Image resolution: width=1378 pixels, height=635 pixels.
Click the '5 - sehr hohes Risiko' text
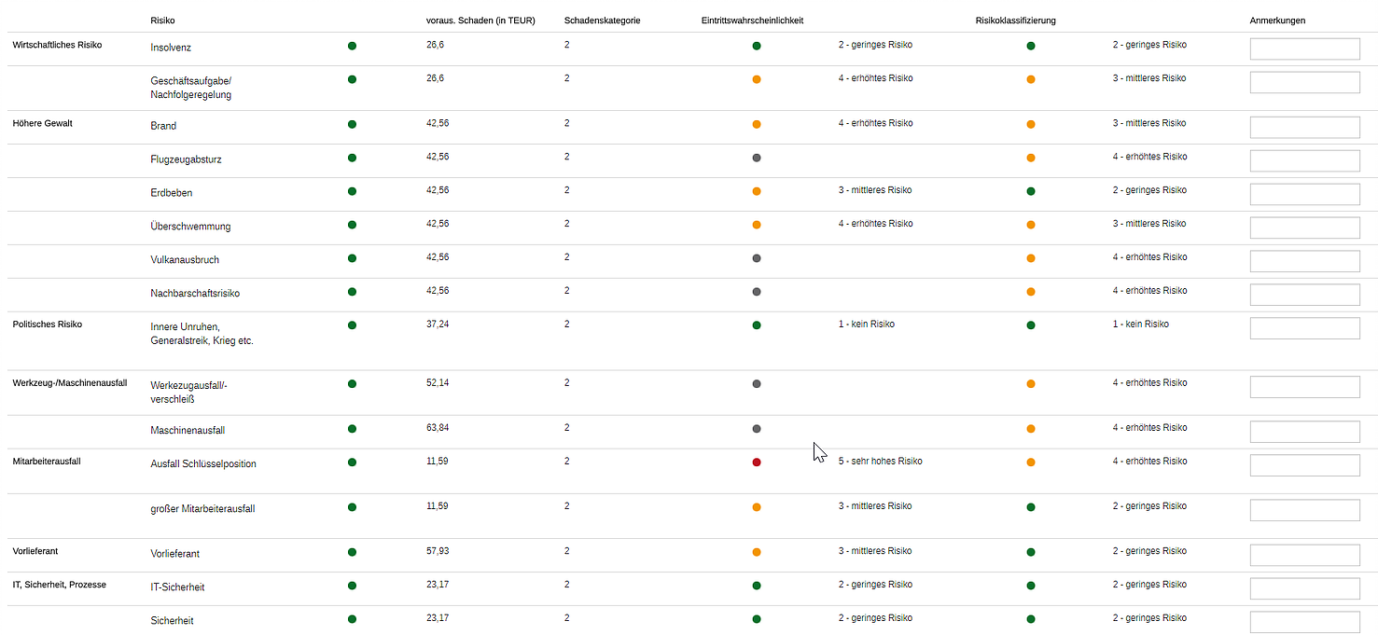coord(880,462)
